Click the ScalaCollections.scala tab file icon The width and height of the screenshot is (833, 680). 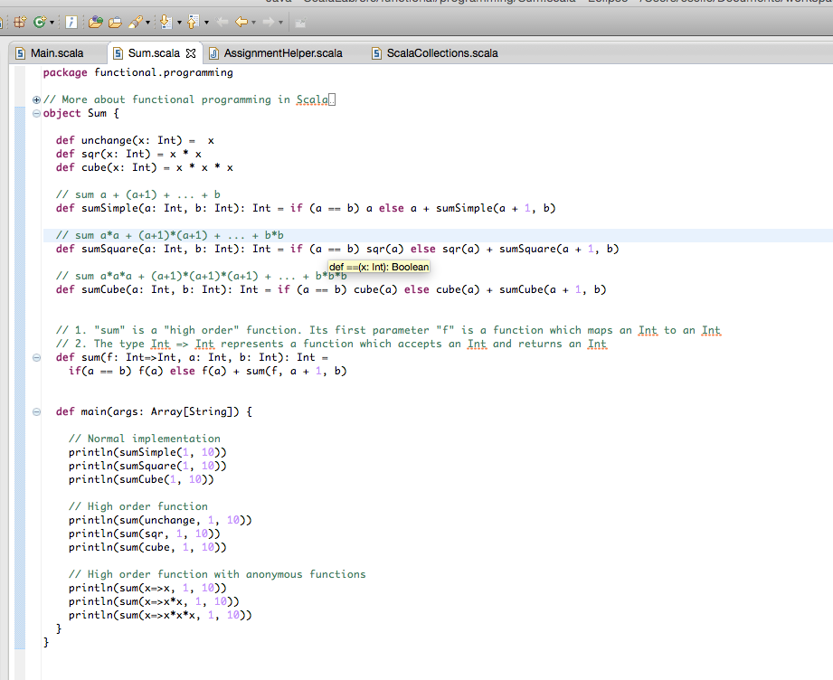point(376,53)
